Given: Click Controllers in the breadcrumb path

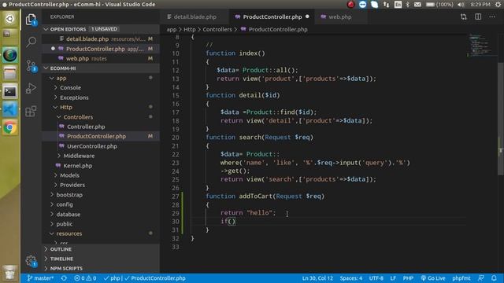Looking at the screenshot, I should pyautogui.click(x=217, y=30).
